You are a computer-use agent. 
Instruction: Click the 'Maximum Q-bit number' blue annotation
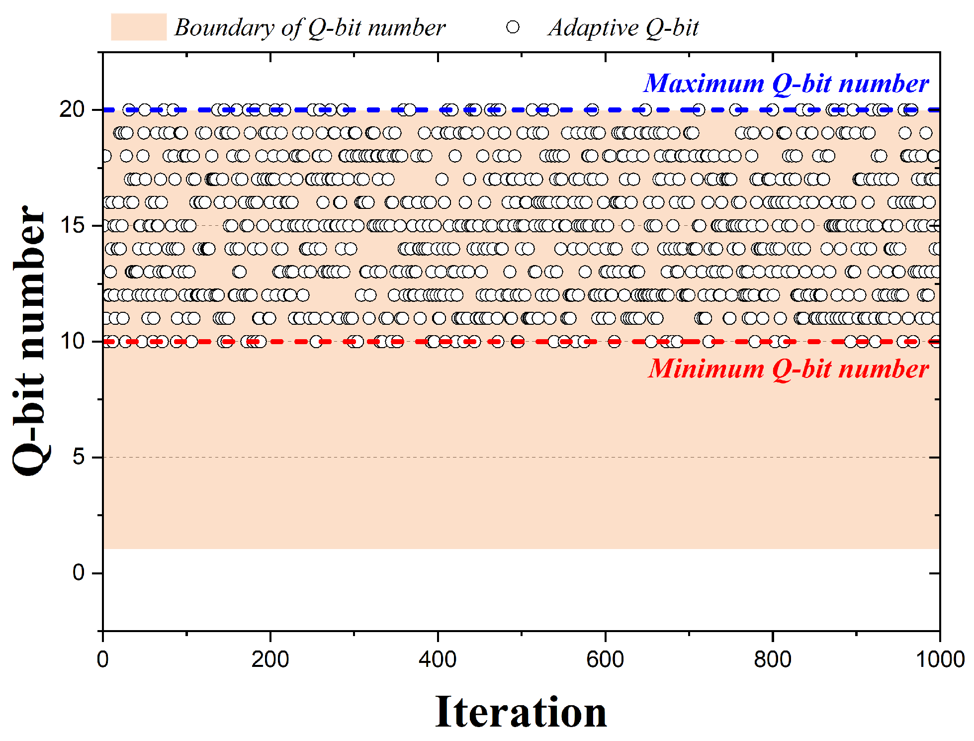[x=786, y=83]
